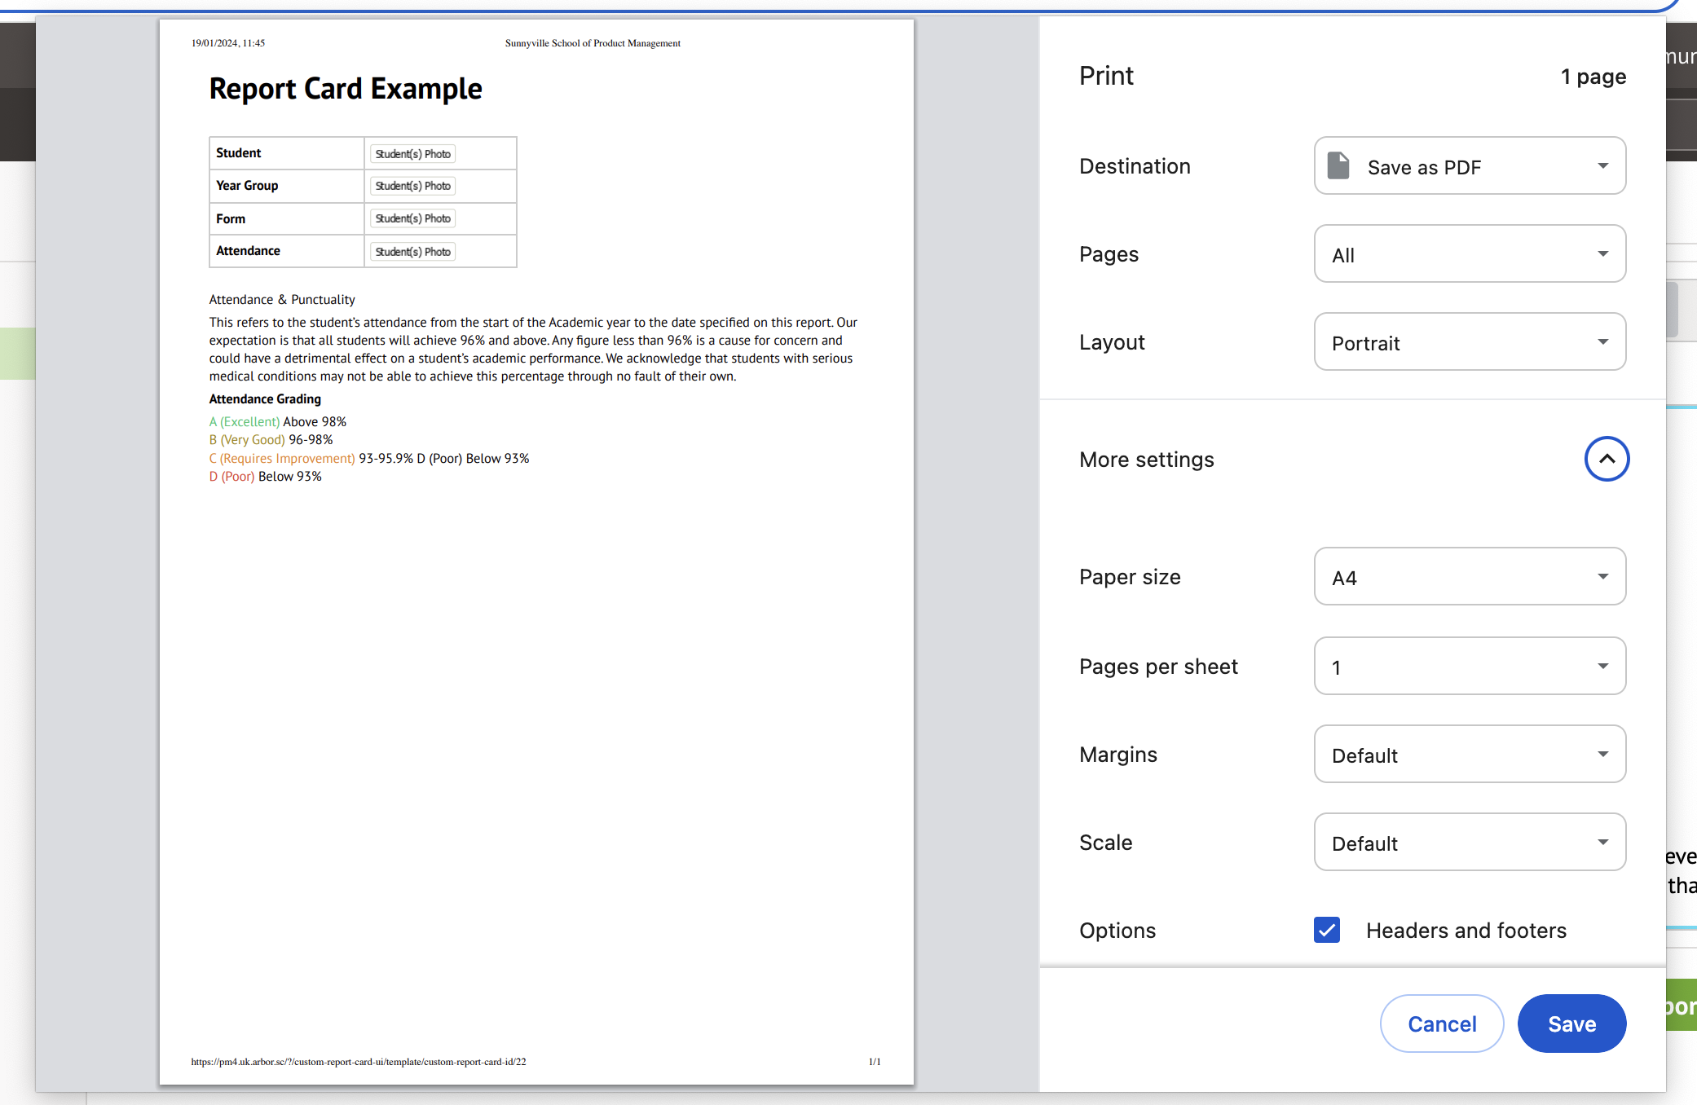
Task: Click the More settings label
Action: click(x=1146, y=460)
